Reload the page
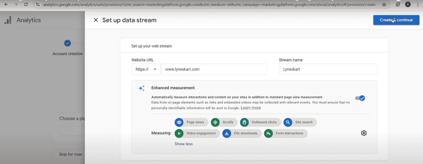Viewport: 423px width, 164px height. tap(26, 4)
